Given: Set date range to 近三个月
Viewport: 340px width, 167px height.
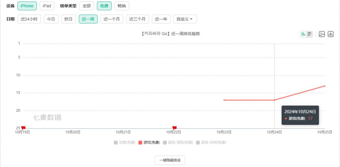Looking at the screenshot, I should [x=137, y=19].
